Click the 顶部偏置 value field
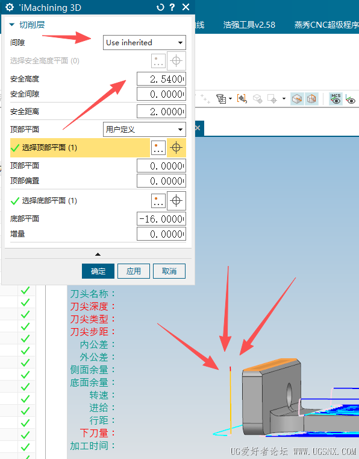The image size is (359, 459). (x=161, y=181)
